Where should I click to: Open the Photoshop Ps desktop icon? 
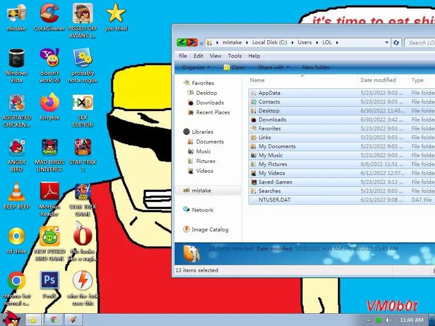[x=49, y=285]
